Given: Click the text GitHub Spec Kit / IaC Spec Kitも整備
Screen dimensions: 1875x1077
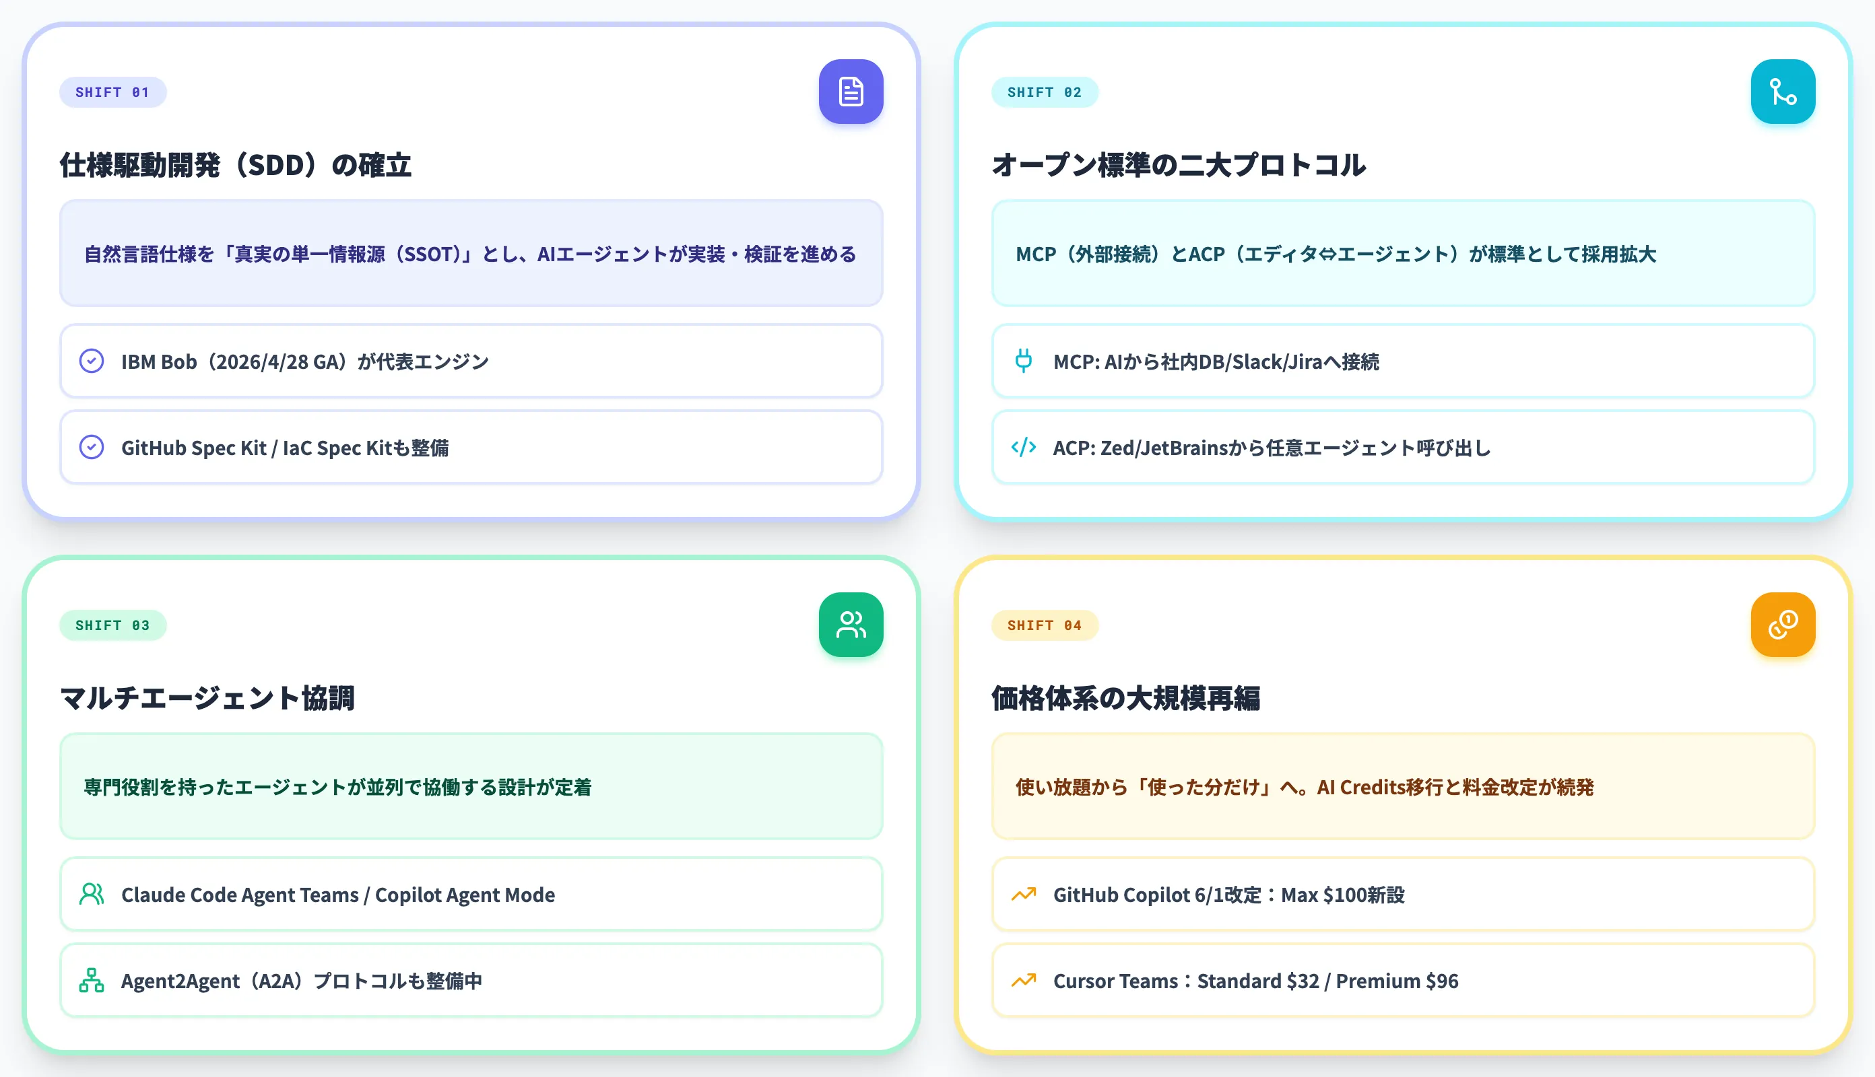Looking at the screenshot, I should coord(285,448).
